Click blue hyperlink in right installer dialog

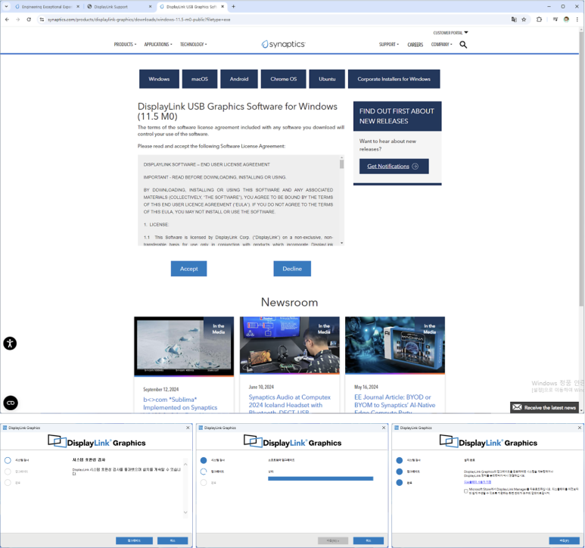tap(478, 482)
